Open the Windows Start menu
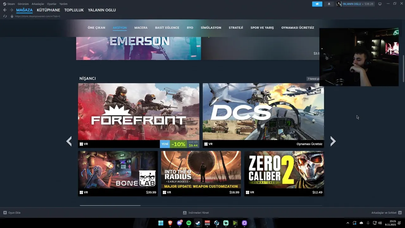 tap(161, 223)
